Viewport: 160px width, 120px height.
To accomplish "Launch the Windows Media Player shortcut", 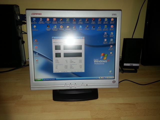I will coord(41,21).
